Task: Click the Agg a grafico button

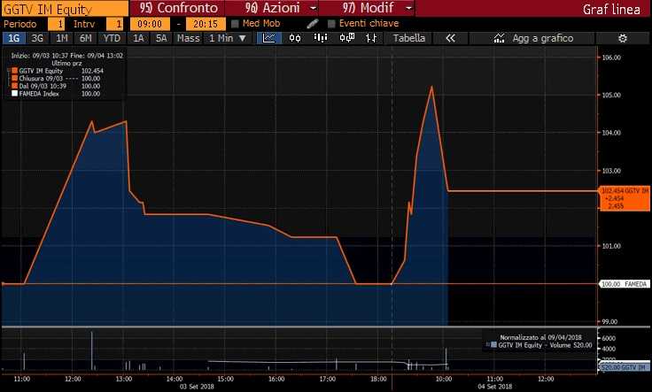Action: [532, 38]
